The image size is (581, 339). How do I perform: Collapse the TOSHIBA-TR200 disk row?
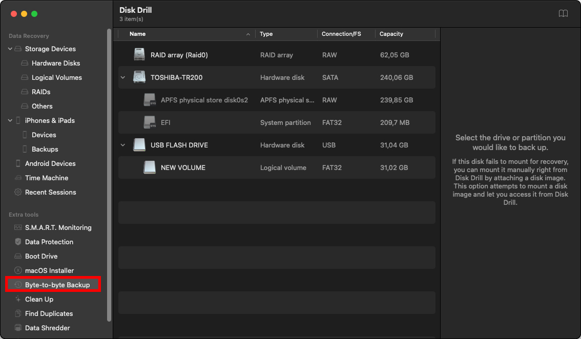123,77
